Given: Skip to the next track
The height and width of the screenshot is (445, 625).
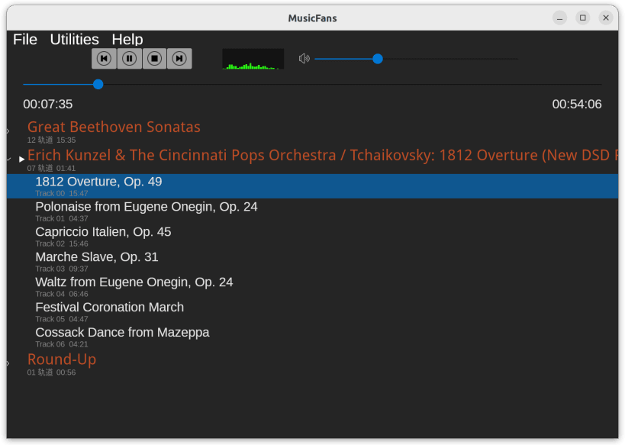Looking at the screenshot, I should coord(179,59).
